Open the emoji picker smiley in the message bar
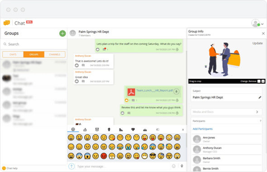Image resolution: width=267 pixels, height=172 pixels. coord(174,166)
